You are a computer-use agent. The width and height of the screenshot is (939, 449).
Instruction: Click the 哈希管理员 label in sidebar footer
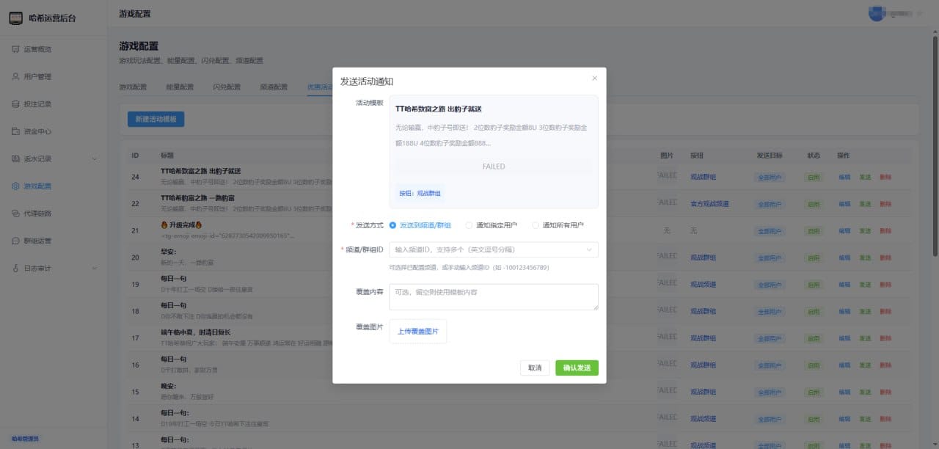[x=25, y=438]
